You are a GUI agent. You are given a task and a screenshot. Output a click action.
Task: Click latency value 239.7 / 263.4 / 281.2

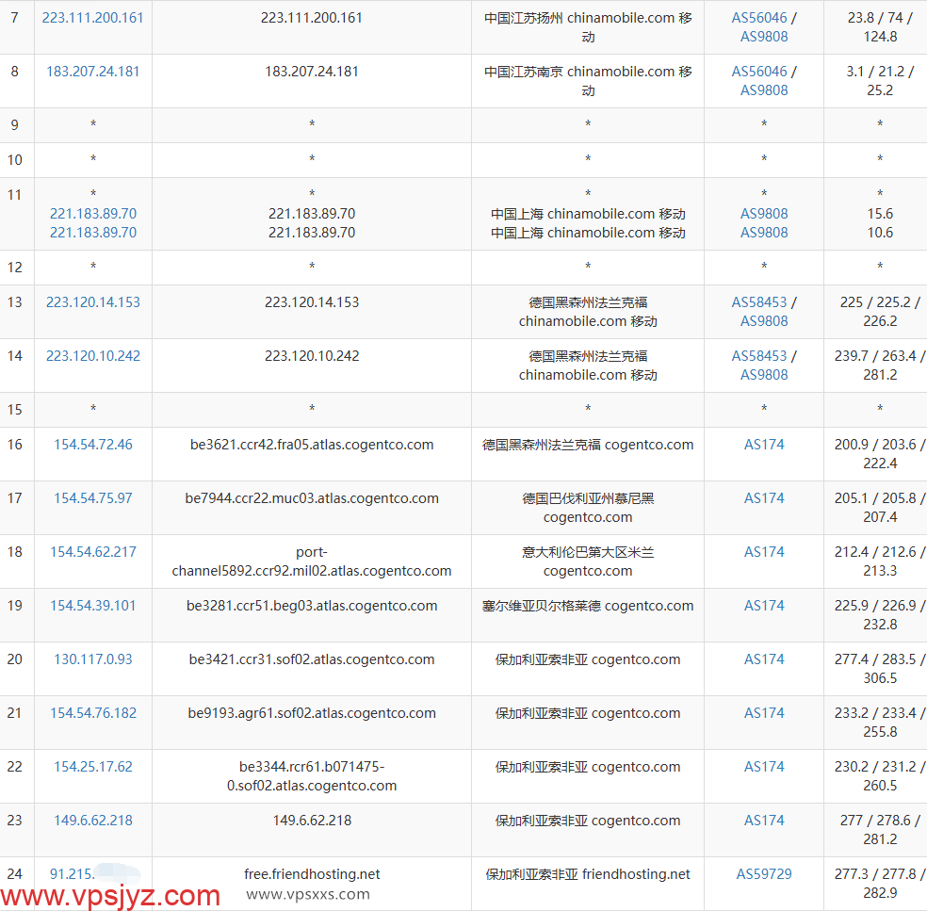(x=880, y=366)
